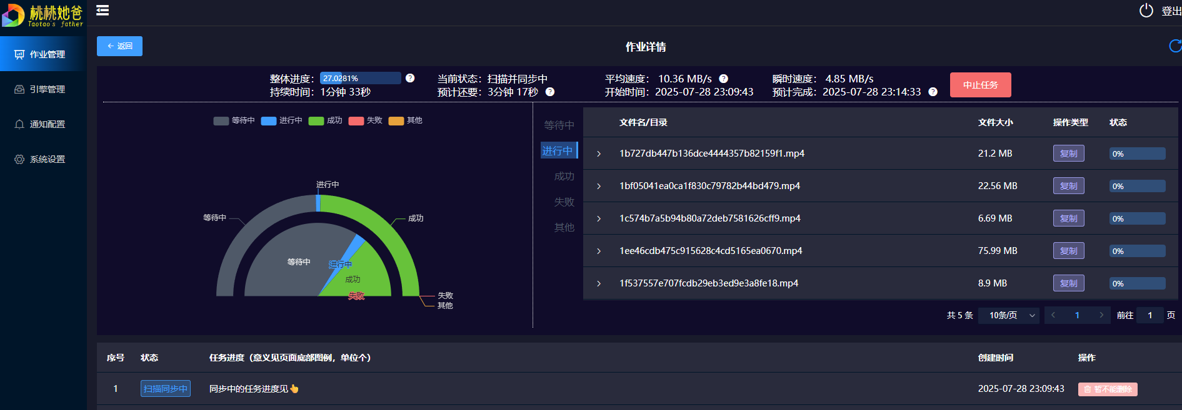
Task: Click the Taotao's father logo
Action: [43, 15]
